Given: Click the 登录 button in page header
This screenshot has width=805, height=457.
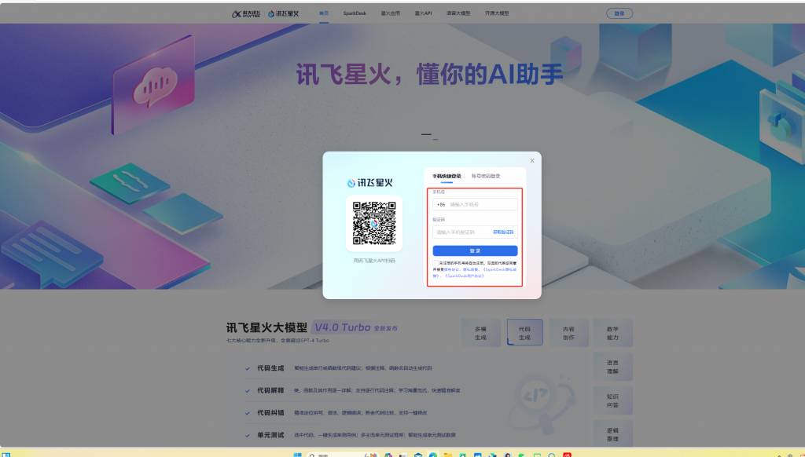Looking at the screenshot, I should tap(619, 13).
